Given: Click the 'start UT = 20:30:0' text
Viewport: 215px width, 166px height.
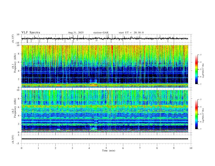Looking at the screenshot, I should pos(131,33).
